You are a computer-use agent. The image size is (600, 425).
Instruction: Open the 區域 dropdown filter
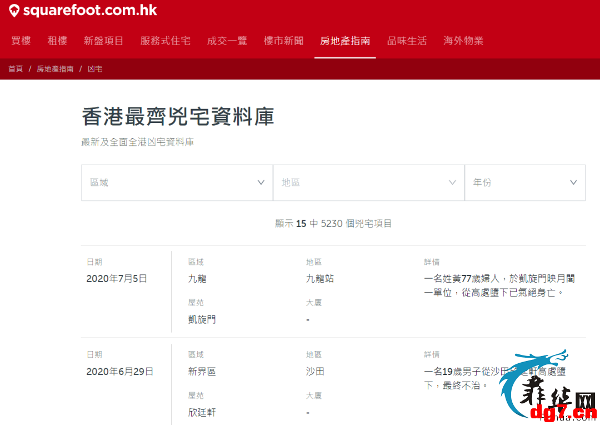click(x=177, y=183)
